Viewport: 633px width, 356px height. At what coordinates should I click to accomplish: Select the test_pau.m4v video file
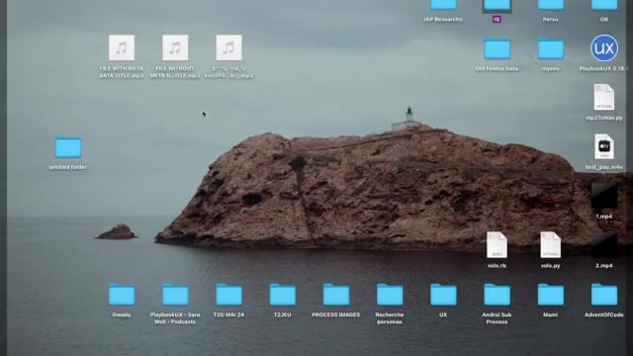click(604, 146)
